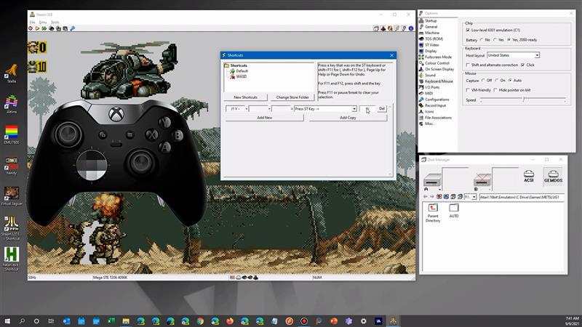This screenshot has height=327, width=582.
Task: Open the Tools menu in Steem
Action: coord(55,23)
